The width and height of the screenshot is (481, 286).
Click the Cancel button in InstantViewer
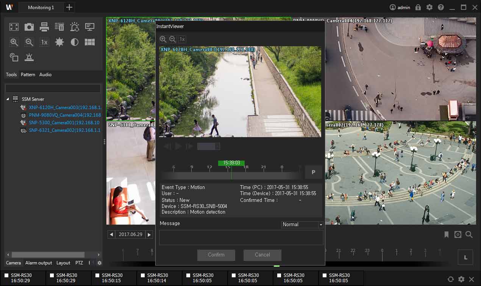click(x=262, y=255)
